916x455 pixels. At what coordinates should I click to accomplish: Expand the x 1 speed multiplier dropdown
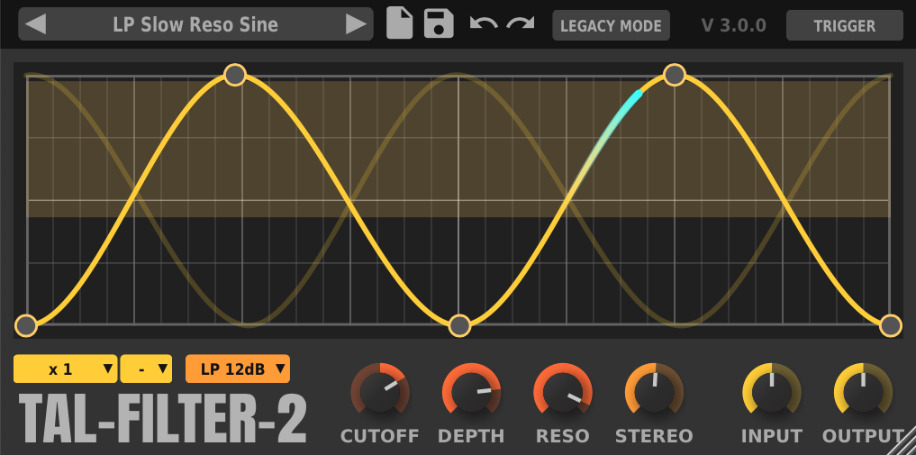point(65,369)
